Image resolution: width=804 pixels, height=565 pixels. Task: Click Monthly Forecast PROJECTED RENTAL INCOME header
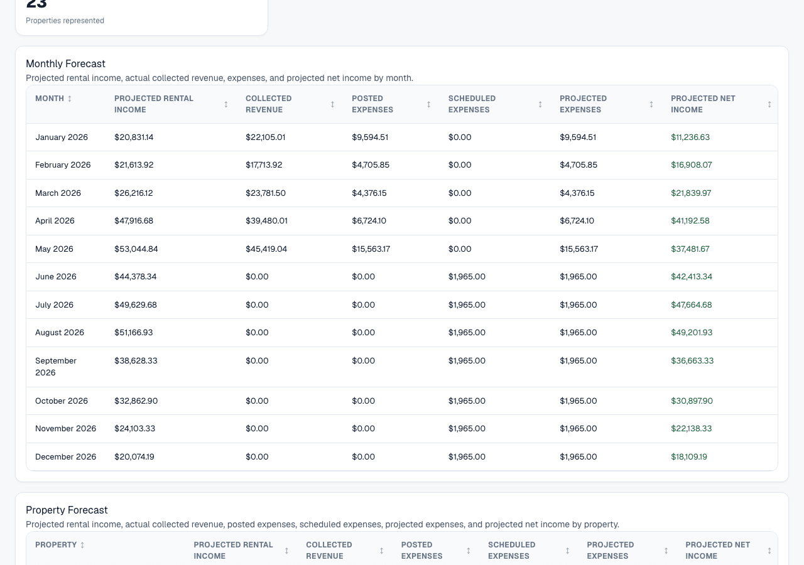154,104
